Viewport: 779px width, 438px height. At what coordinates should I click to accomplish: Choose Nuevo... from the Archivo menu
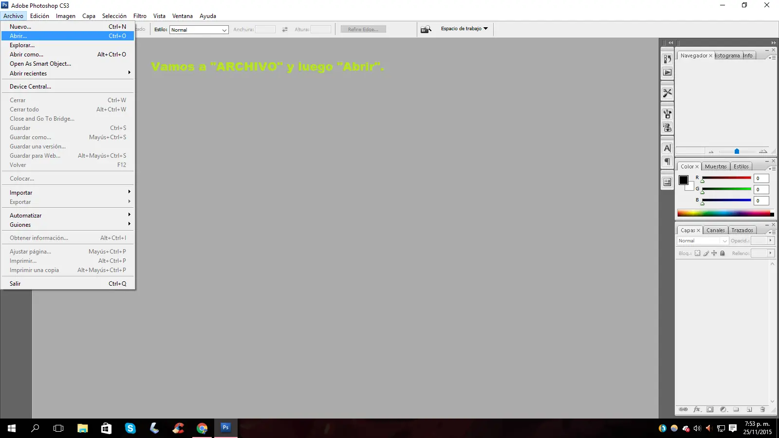[68, 27]
